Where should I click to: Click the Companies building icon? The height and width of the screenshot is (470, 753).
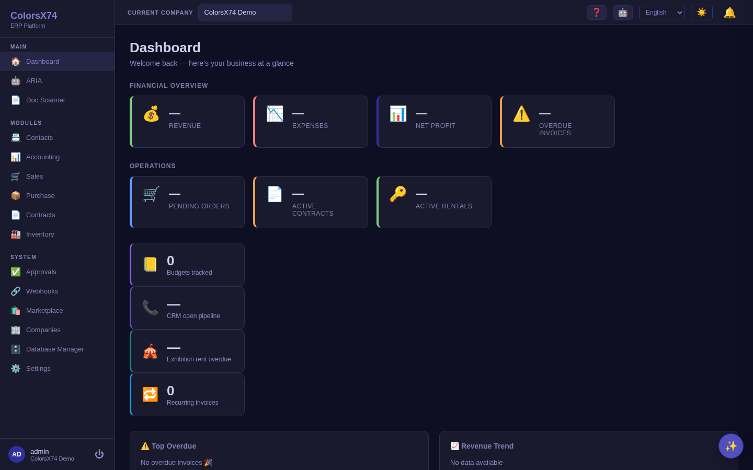click(x=16, y=330)
